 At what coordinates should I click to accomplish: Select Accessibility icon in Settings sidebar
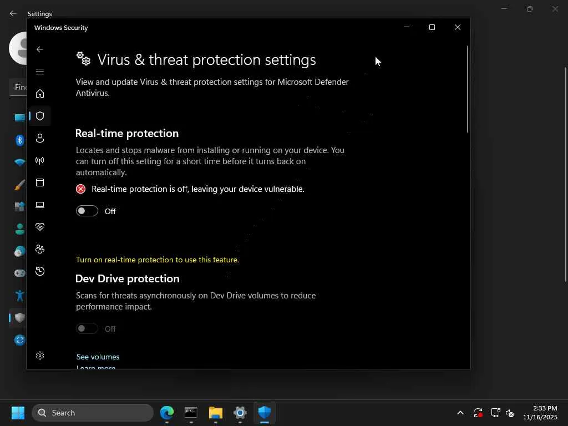[19, 295]
